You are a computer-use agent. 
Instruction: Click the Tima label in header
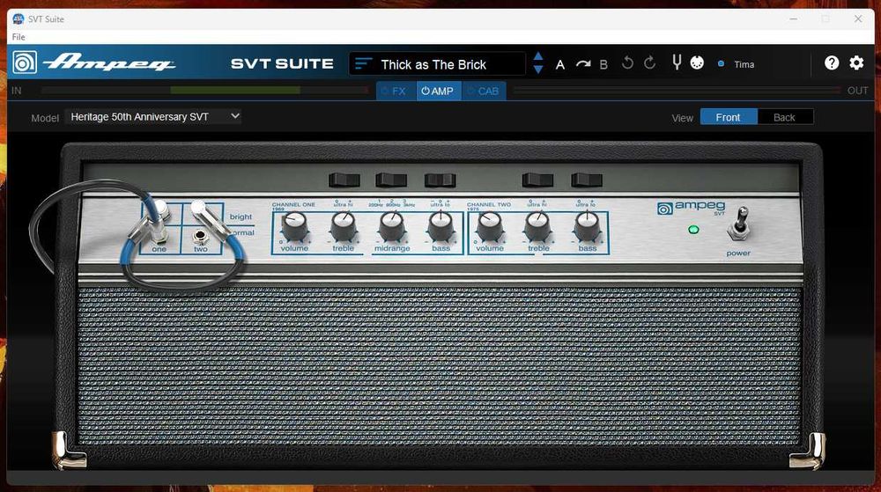pyautogui.click(x=744, y=64)
